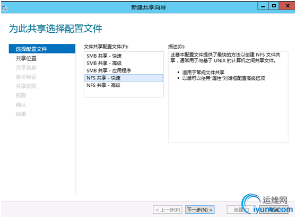
Task: Choose the SMB 共享 - 高级 profile
Action: pos(124,63)
